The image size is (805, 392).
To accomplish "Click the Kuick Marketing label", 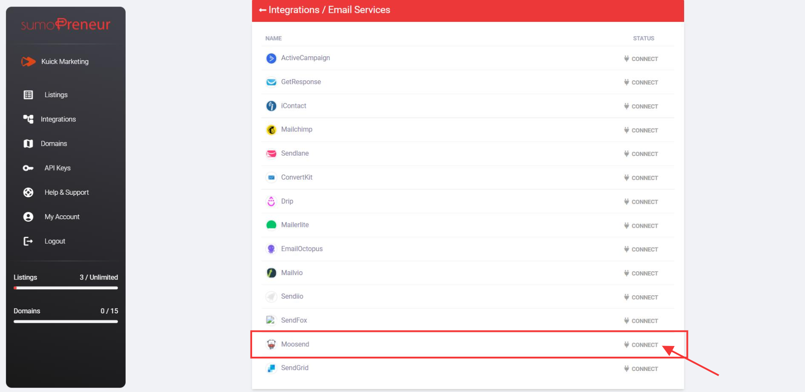I will [x=65, y=61].
